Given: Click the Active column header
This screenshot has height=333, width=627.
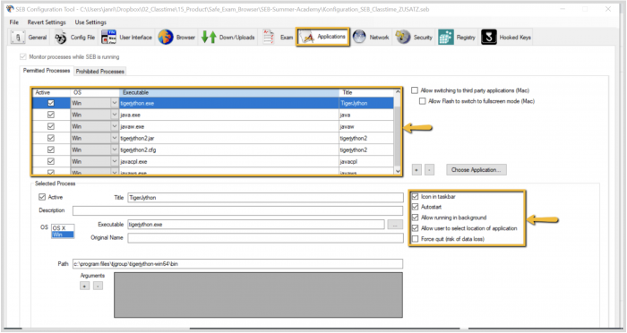Looking at the screenshot, I should [51, 92].
